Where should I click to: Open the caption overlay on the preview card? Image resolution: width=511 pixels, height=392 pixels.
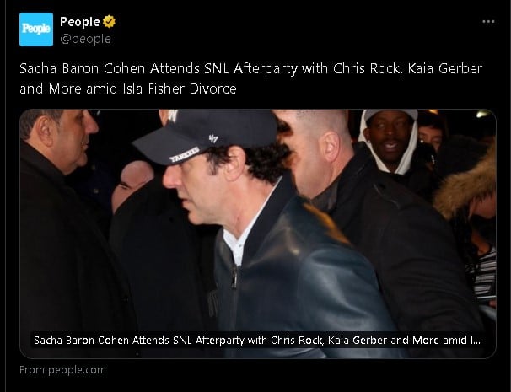pyautogui.click(x=257, y=341)
